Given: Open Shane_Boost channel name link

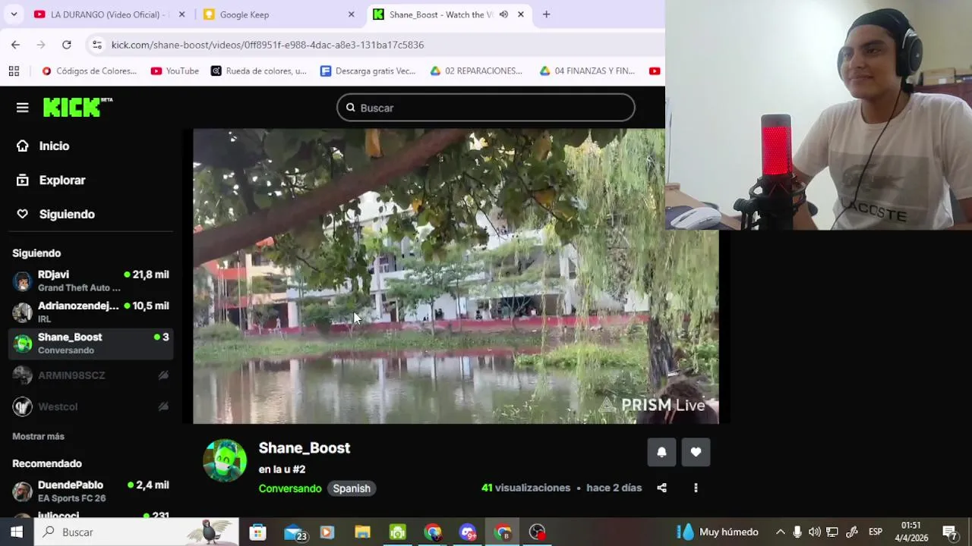Looking at the screenshot, I should pos(304,447).
